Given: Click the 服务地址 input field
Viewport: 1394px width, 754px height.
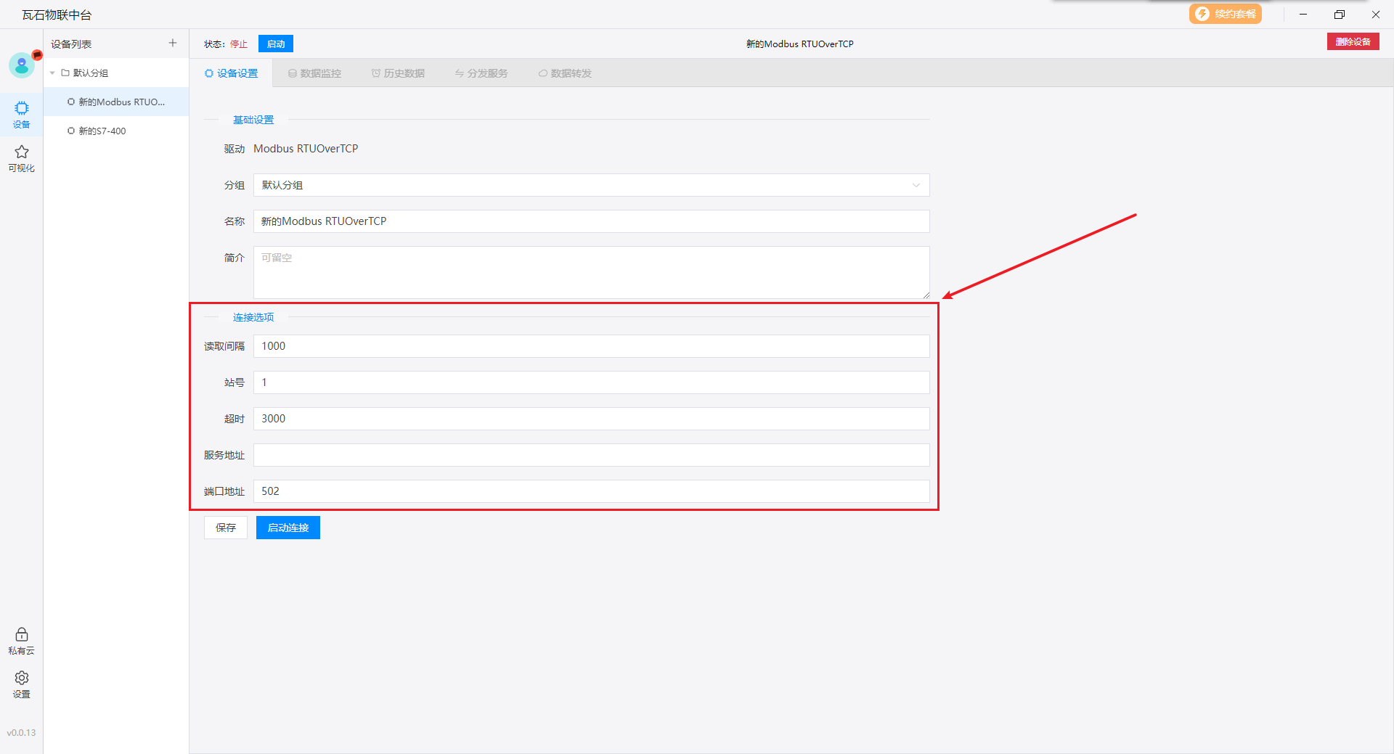Looking at the screenshot, I should pyautogui.click(x=591, y=455).
